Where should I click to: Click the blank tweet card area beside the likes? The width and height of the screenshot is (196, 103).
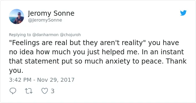[x=125, y=91]
